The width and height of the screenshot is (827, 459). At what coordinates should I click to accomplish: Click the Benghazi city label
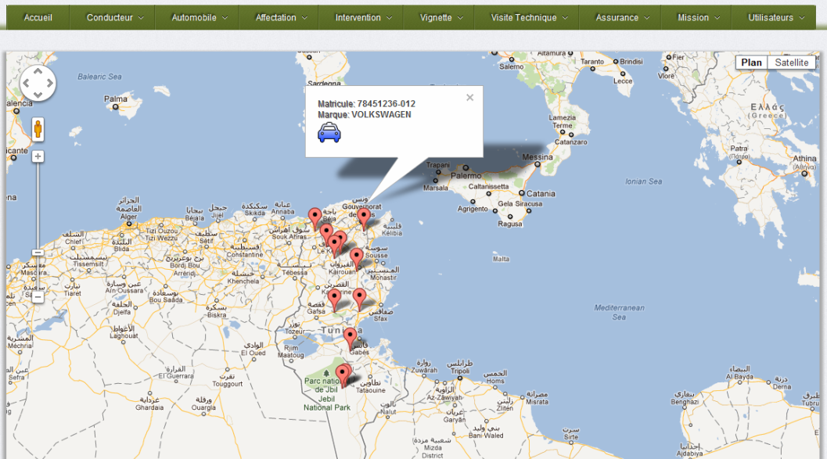point(685,402)
